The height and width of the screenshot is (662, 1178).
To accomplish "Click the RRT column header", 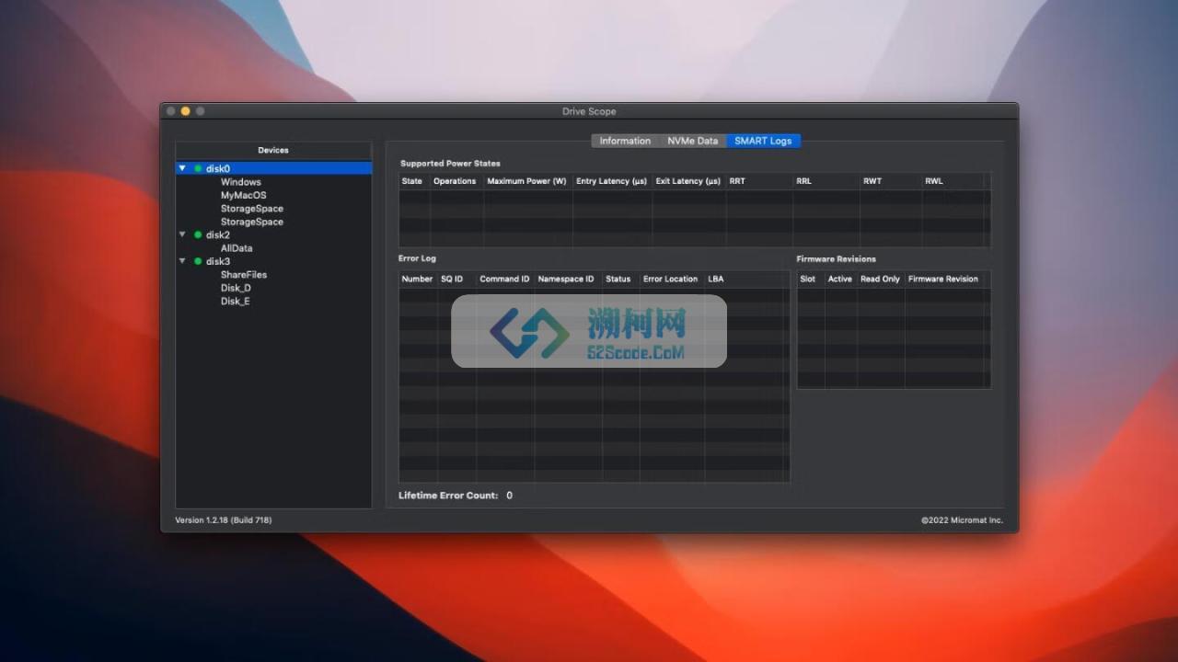I will pyautogui.click(x=758, y=181).
